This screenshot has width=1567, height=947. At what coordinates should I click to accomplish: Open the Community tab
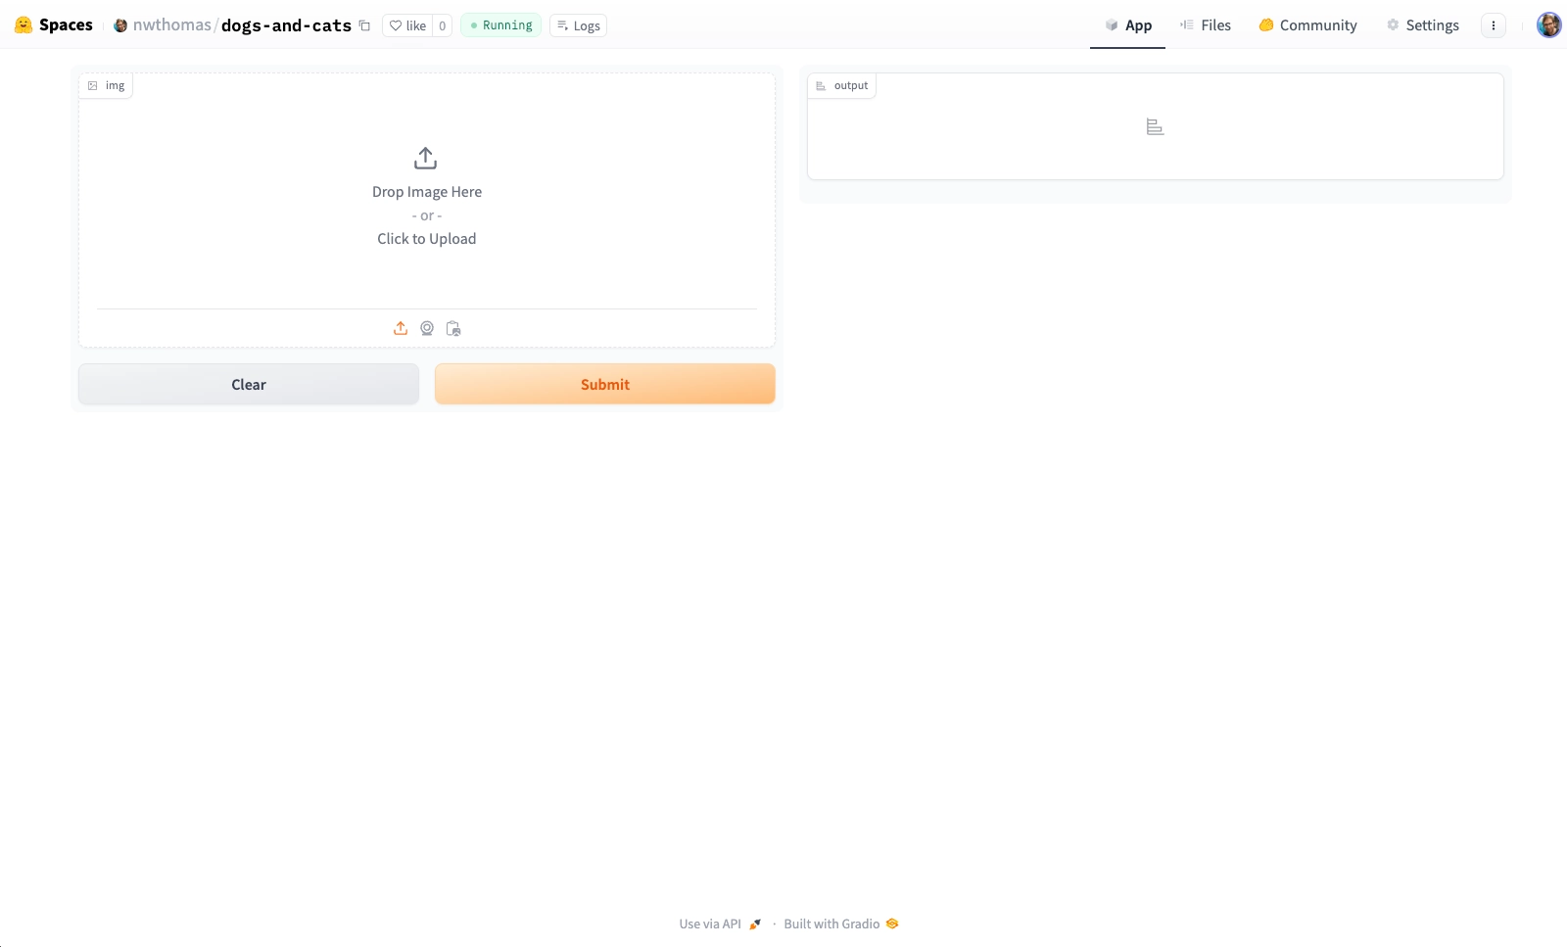[1307, 25]
